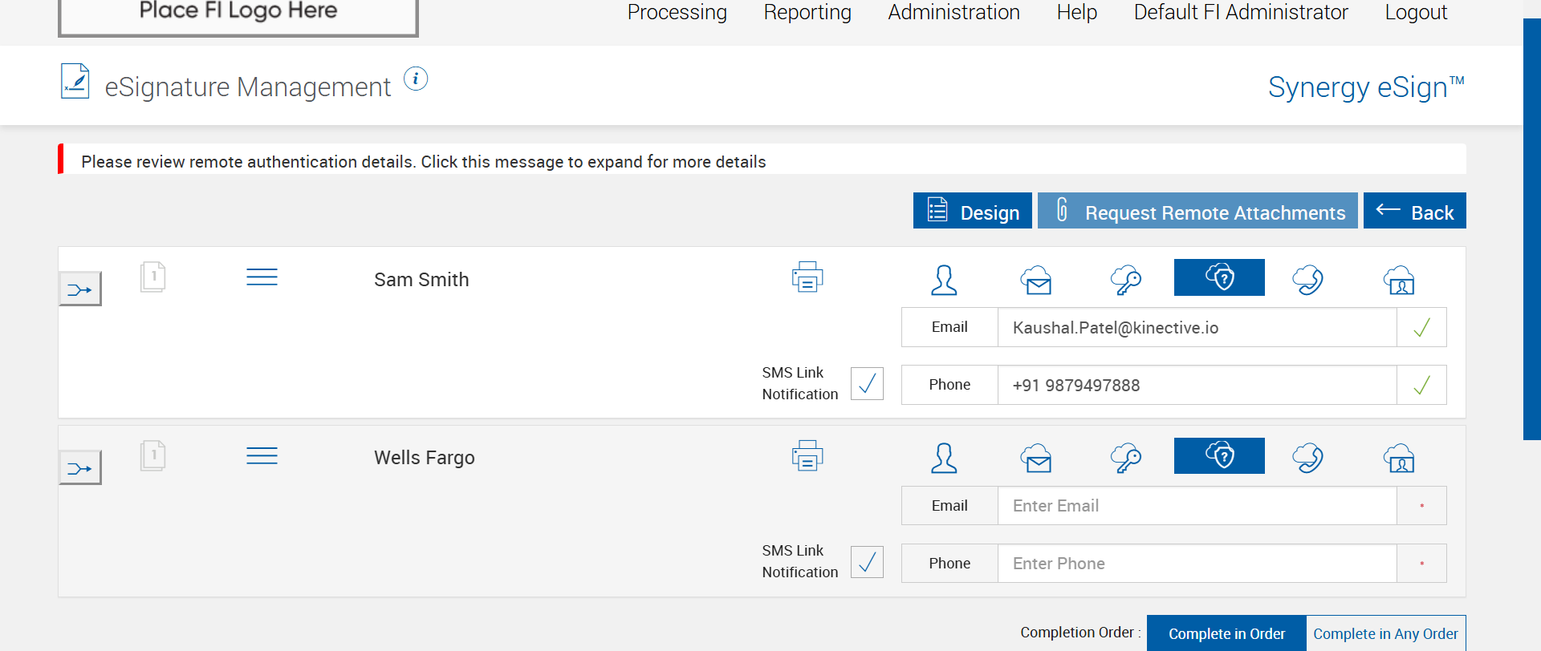1541x651 pixels.
Task: Uncheck SMS Link Notification for Wells Fargo
Action: pos(867,562)
